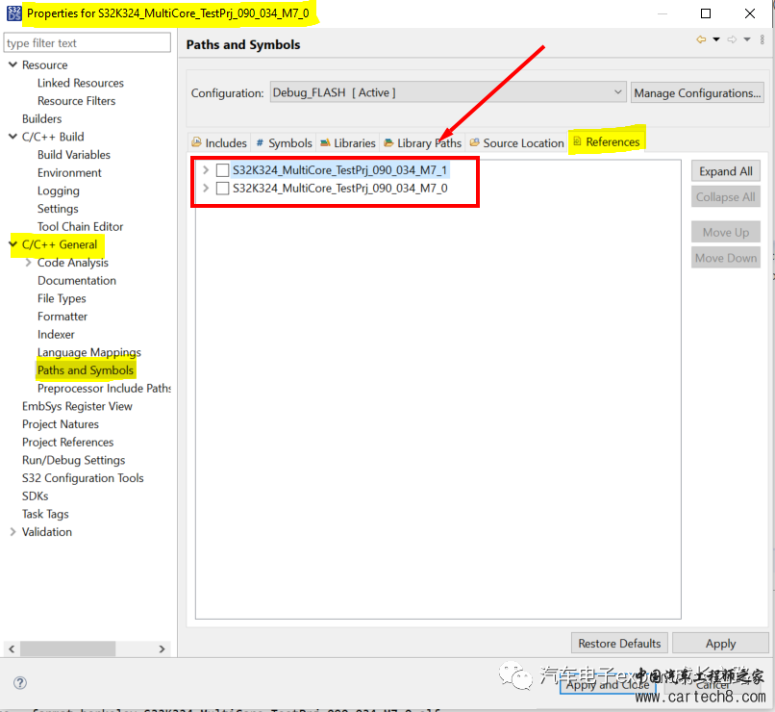
Task: Switch to the Libraries tab
Action: [x=348, y=143]
